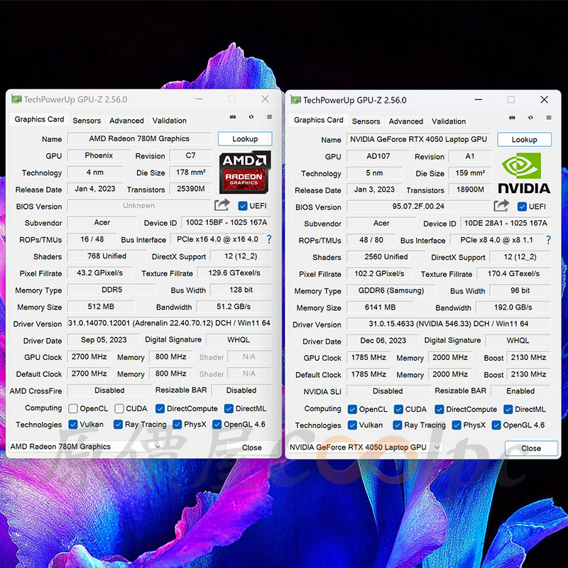Open Validation tab in AMD window
The image size is (568, 568).
click(169, 121)
